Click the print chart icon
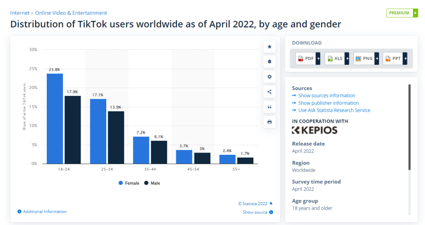This screenshot has width=425, height=225. coord(270,122)
